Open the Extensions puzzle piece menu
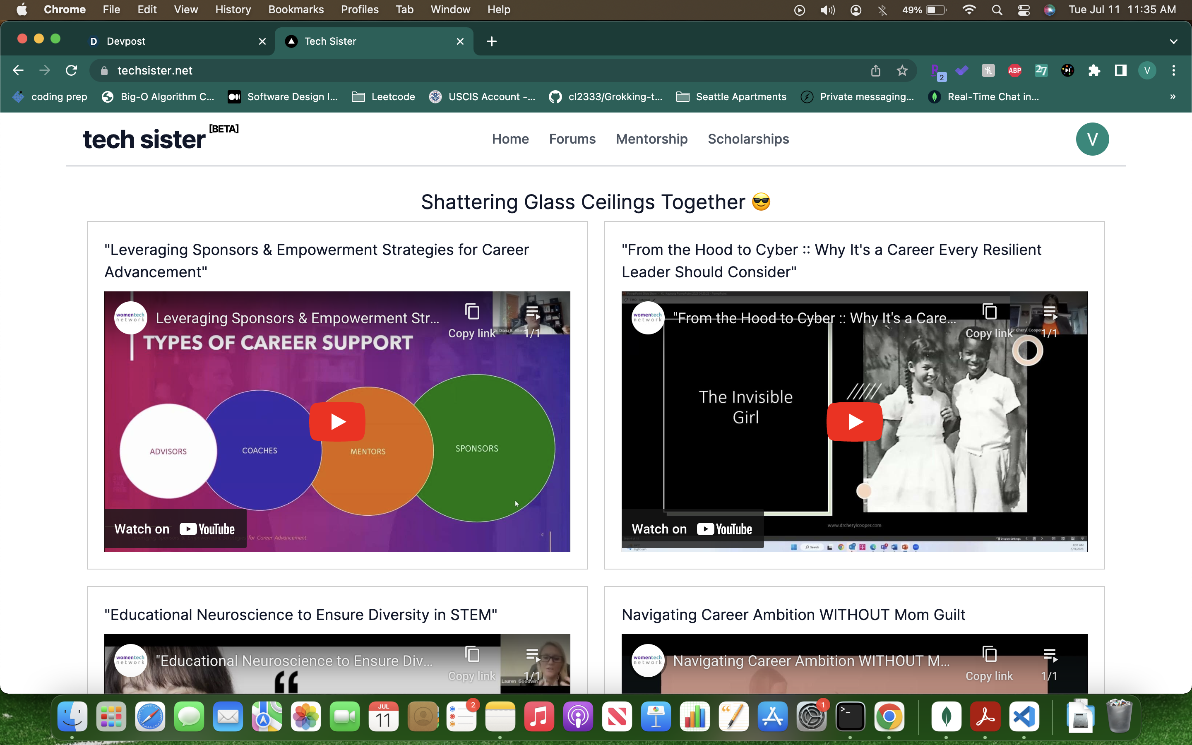 click(x=1094, y=70)
